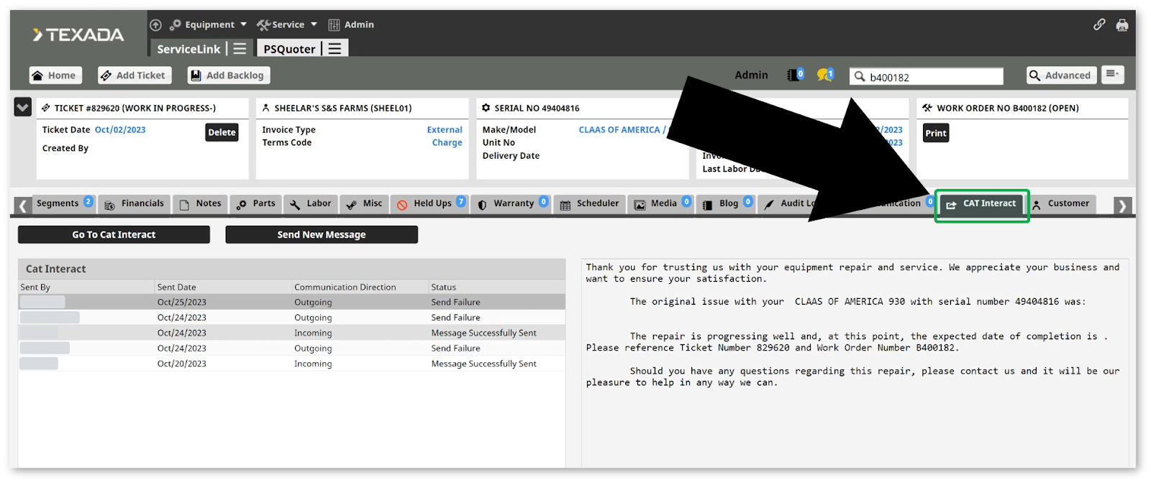Open the Held Ups tab
The width and height of the screenshot is (1151, 483).
click(x=430, y=204)
